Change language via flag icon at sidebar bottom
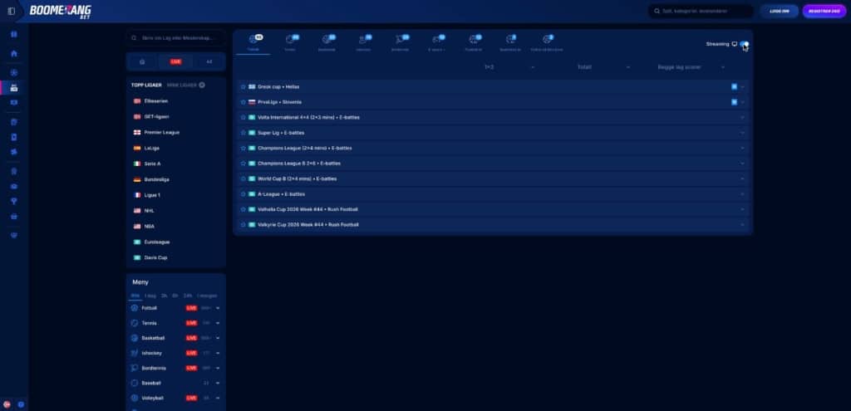 tap(7, 404)
